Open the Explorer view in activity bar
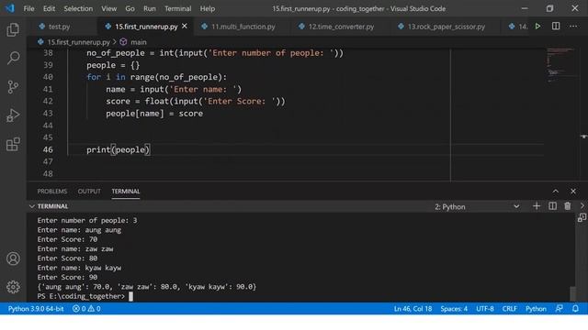 (13, 29)
